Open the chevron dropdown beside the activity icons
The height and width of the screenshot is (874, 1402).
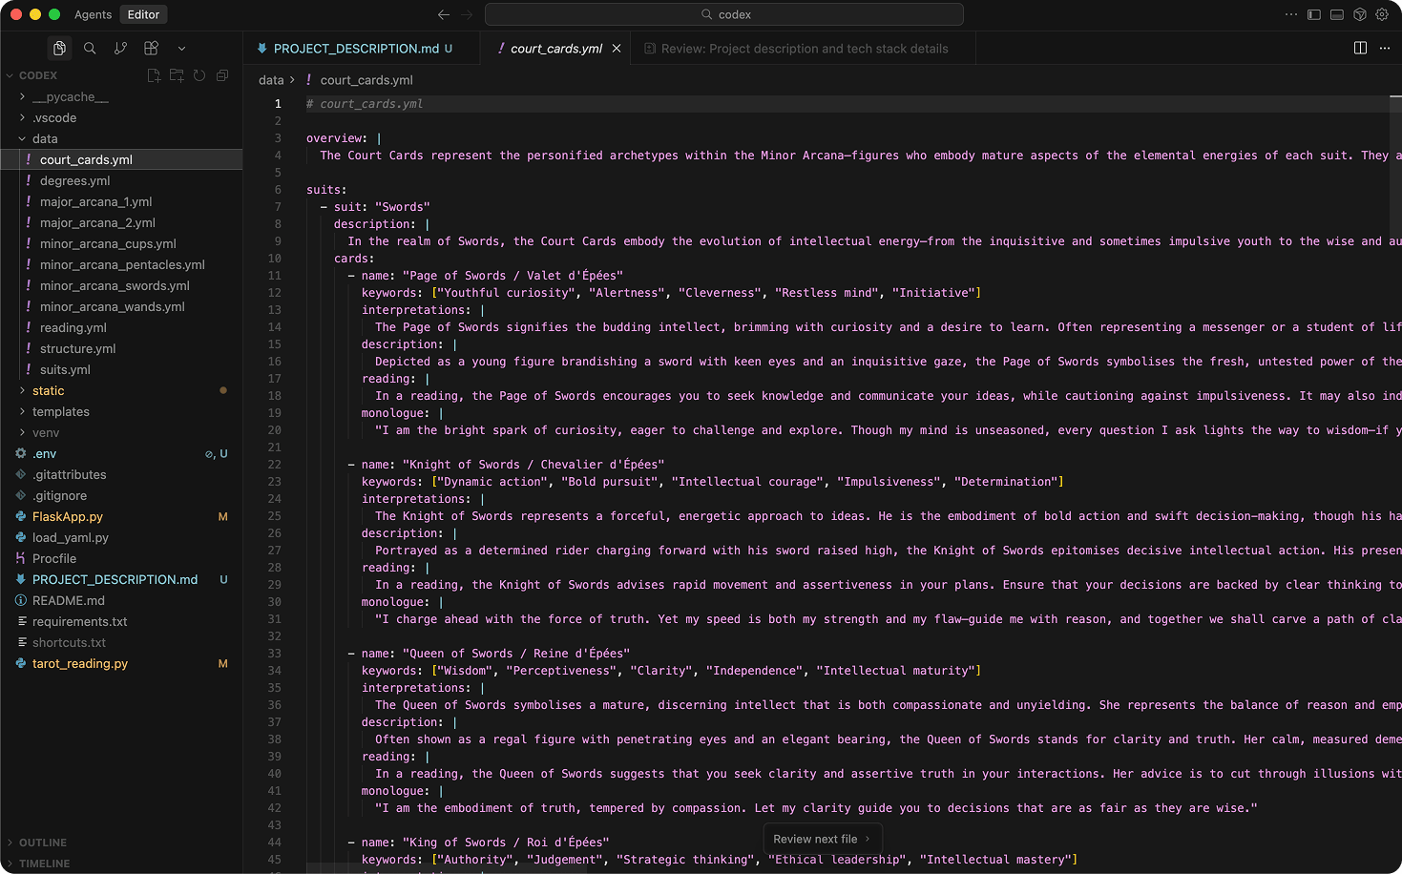[x=181, y=47]
